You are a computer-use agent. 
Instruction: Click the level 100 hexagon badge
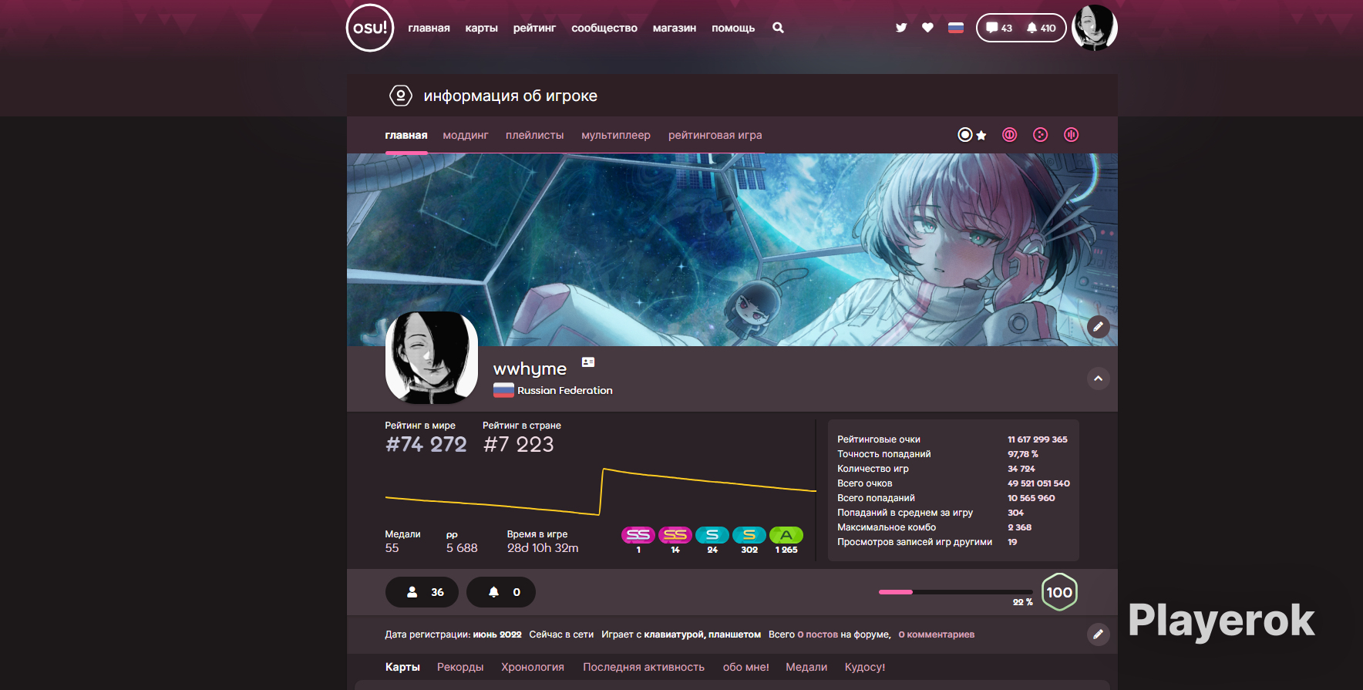(x=1059, y=592)
